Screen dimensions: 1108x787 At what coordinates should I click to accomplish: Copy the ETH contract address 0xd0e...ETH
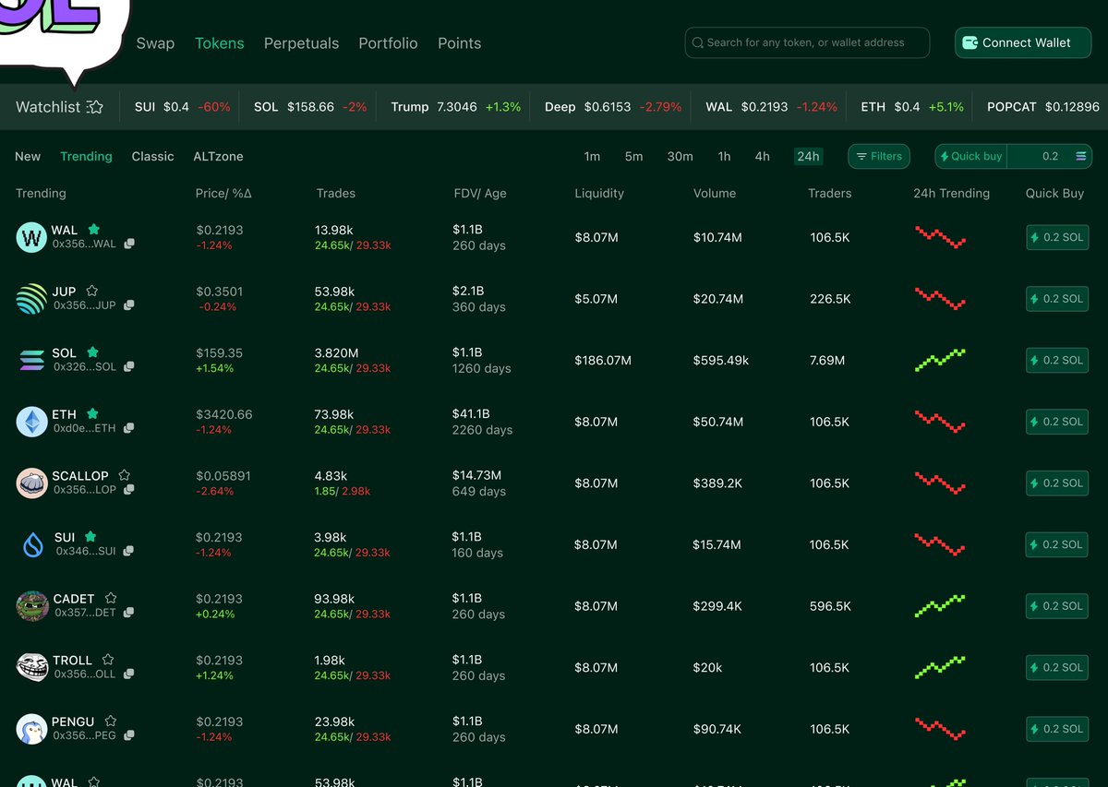[x=129, y=428]
